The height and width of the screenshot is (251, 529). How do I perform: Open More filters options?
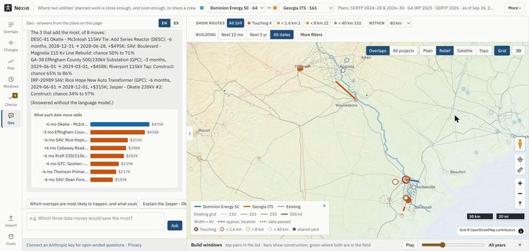(x=311, y=35)
